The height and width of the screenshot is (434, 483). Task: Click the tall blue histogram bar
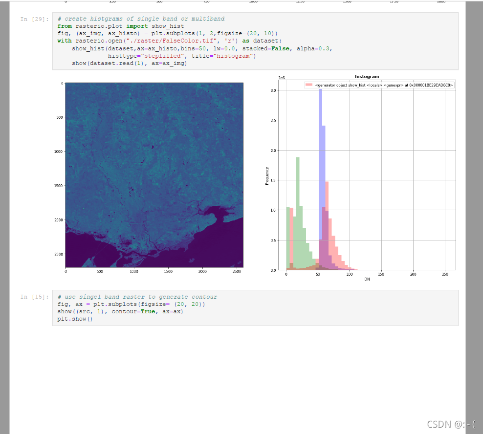tap(320, 179)
